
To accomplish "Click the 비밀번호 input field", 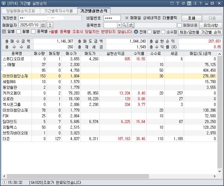I will [x=112, y=18].
